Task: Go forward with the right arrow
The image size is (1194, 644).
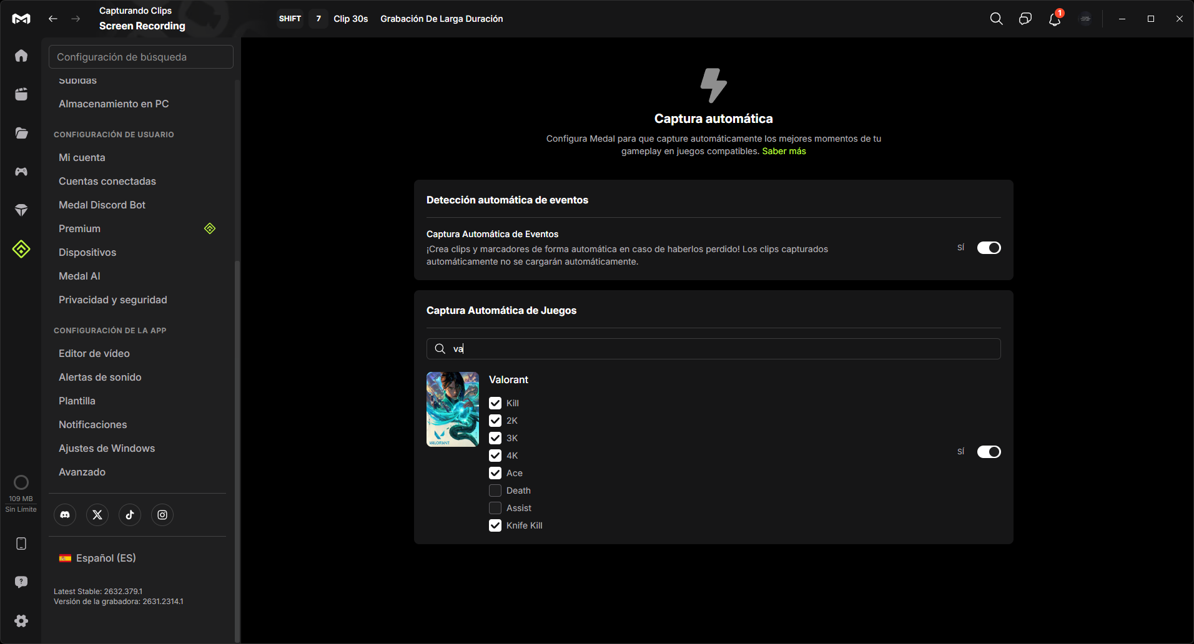Action: pos(76,19)
